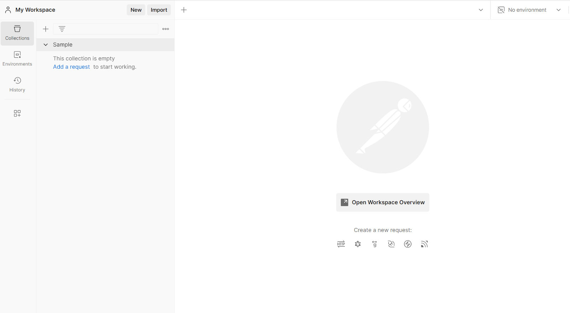This screenshot has width=570, height=313.
Task: Open the Collections sidebar tab
Action: tap(17, 33)
